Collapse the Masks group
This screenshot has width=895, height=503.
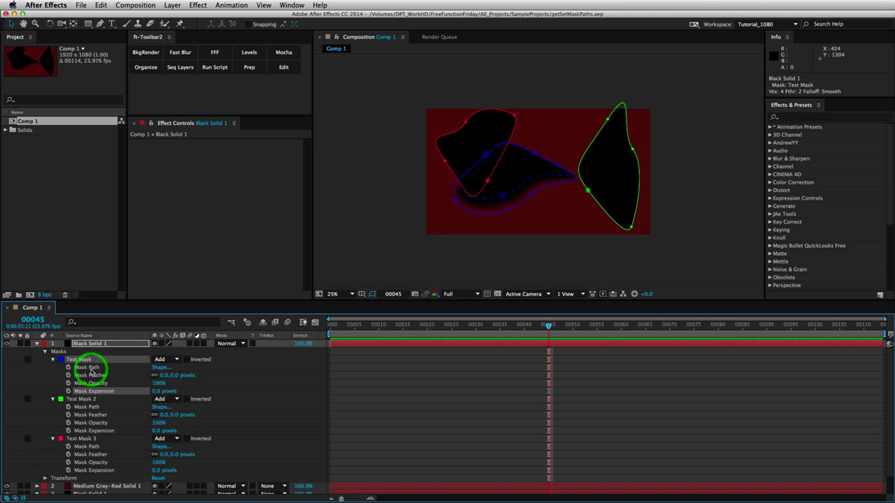tap(45, 351)
